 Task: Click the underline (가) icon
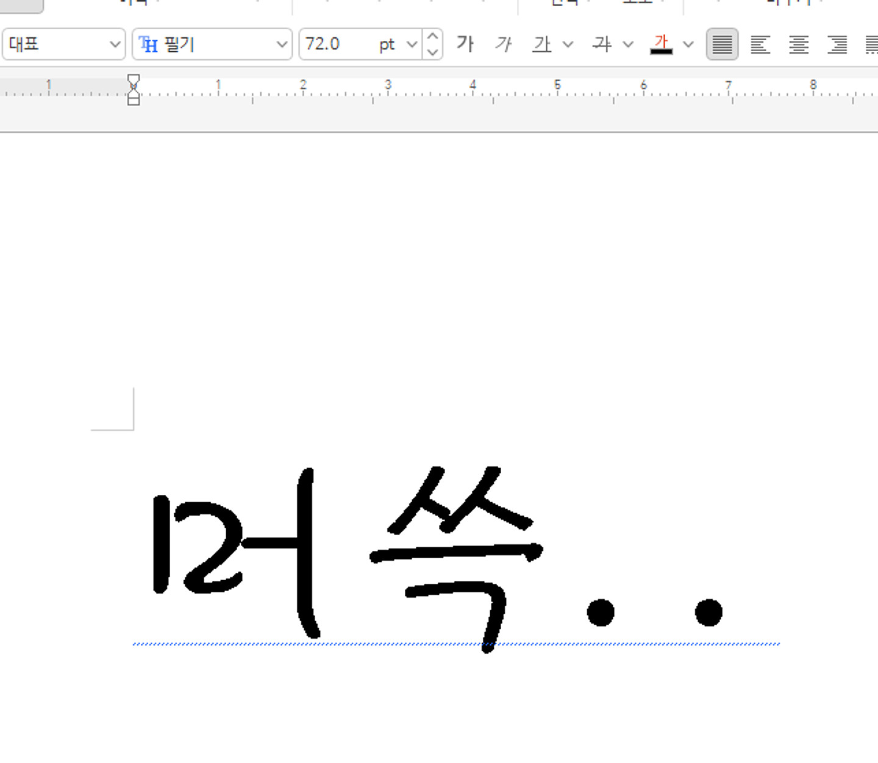click(541, 44)
